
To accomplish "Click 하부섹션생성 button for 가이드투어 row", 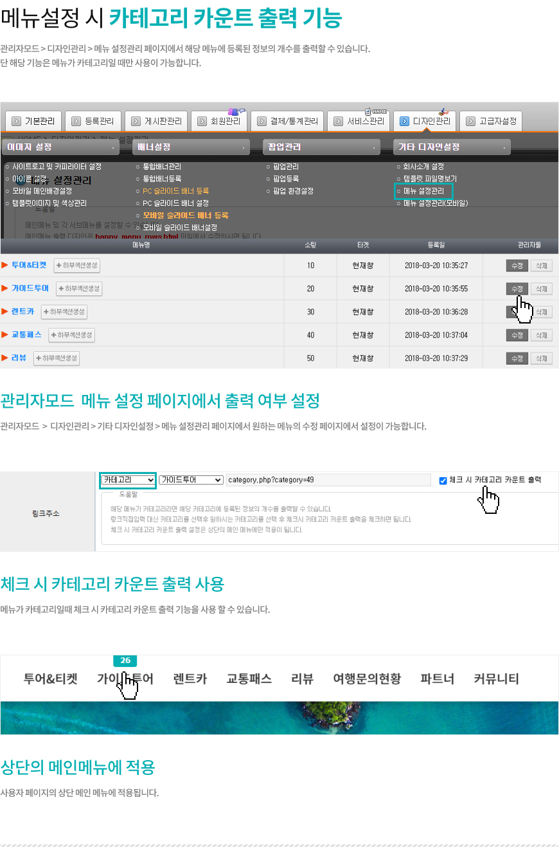I will tap(79, 289).
